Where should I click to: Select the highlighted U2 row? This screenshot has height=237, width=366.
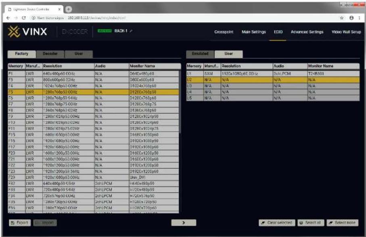[x=273, y=80]
